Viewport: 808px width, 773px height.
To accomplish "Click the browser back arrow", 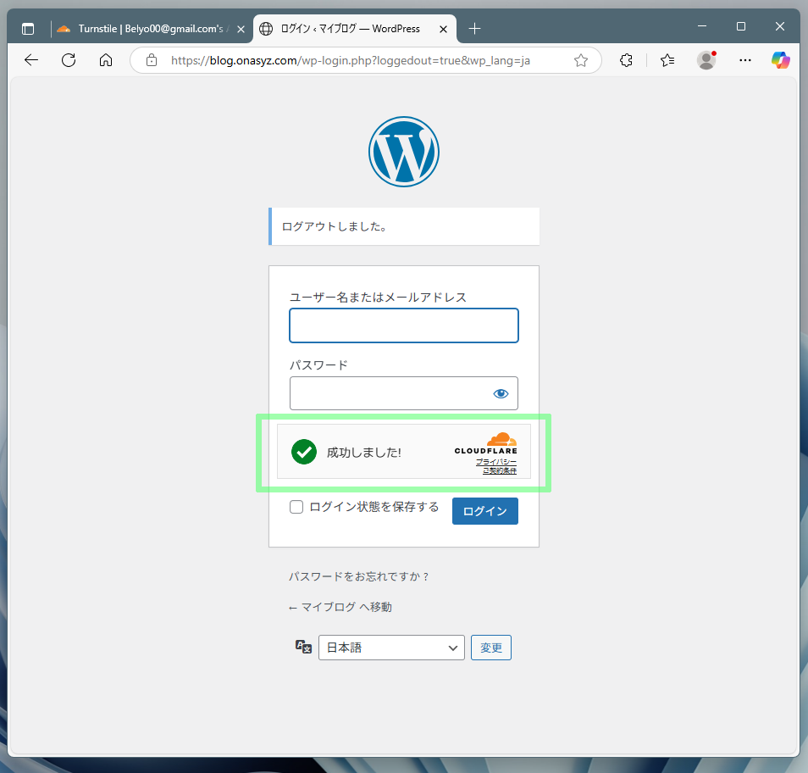I will coord(31,60).
